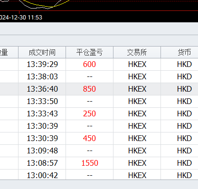Select the 13:33:50 time cell
This screenshot has height=189, width=198.
click(x=42, y=101)
